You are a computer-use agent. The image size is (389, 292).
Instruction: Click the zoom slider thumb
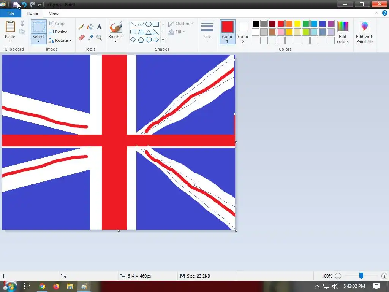361,275
